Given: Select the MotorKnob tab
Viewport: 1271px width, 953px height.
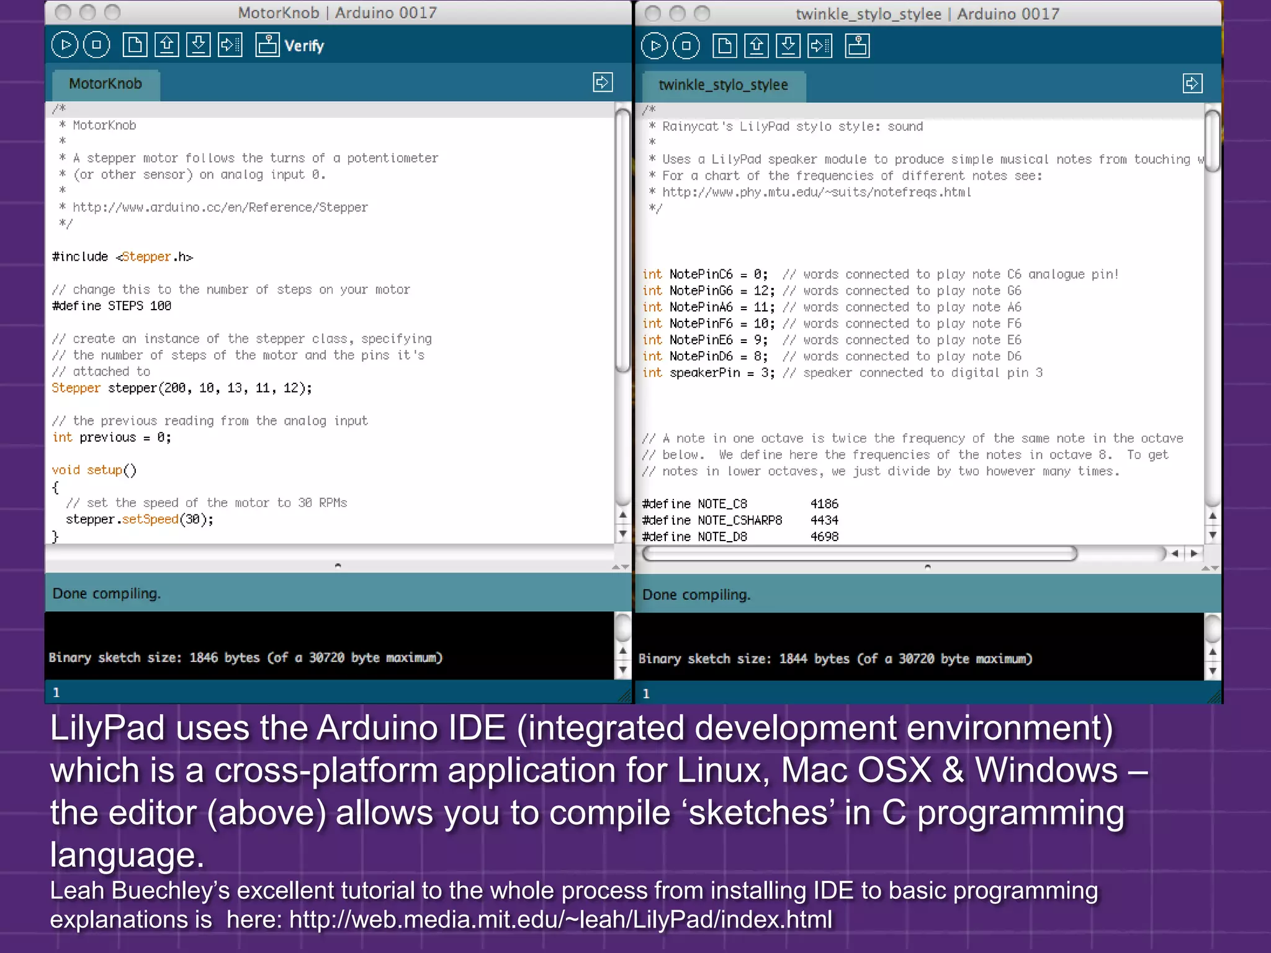Looking at the screenshot, I should tap(106, 85).
